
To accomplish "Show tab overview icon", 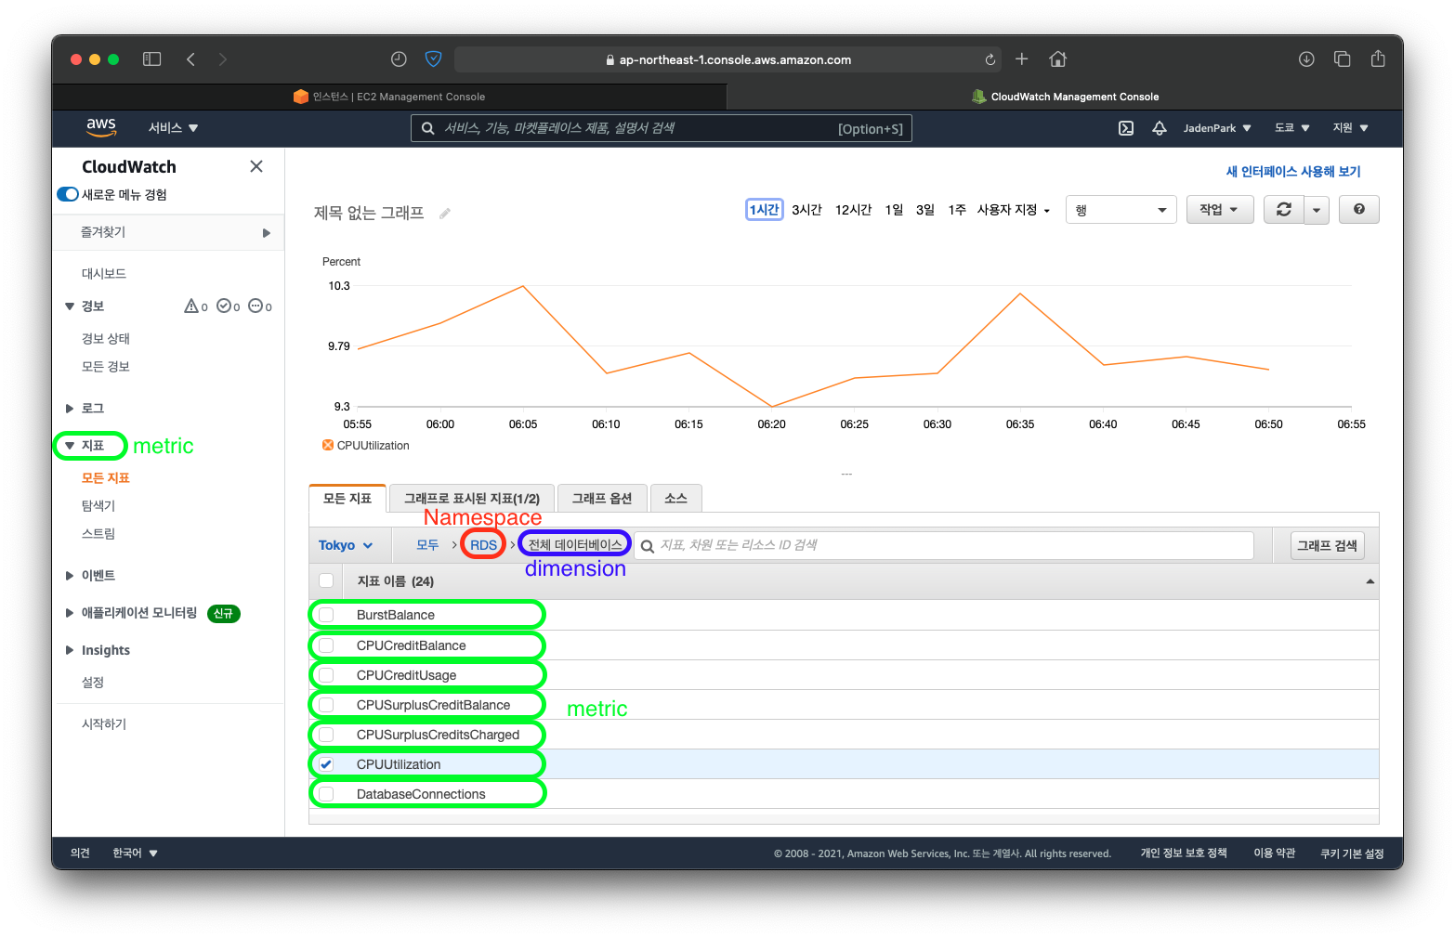I will tap(1342, 59).
